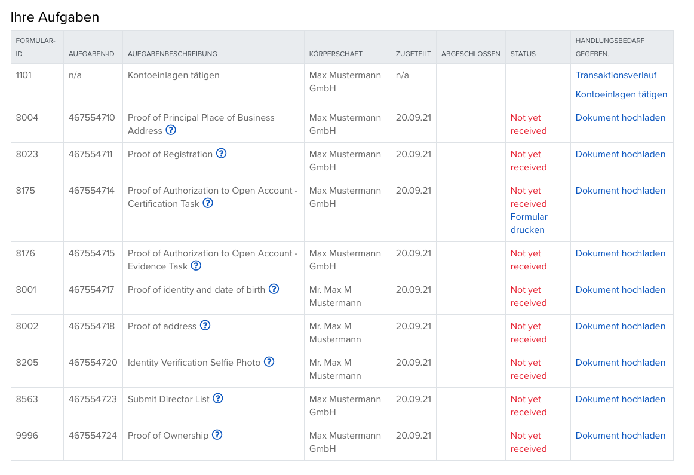The image size is (694, 475).
Task: Upload document for Proof of Registration
Action: point(620,154)
